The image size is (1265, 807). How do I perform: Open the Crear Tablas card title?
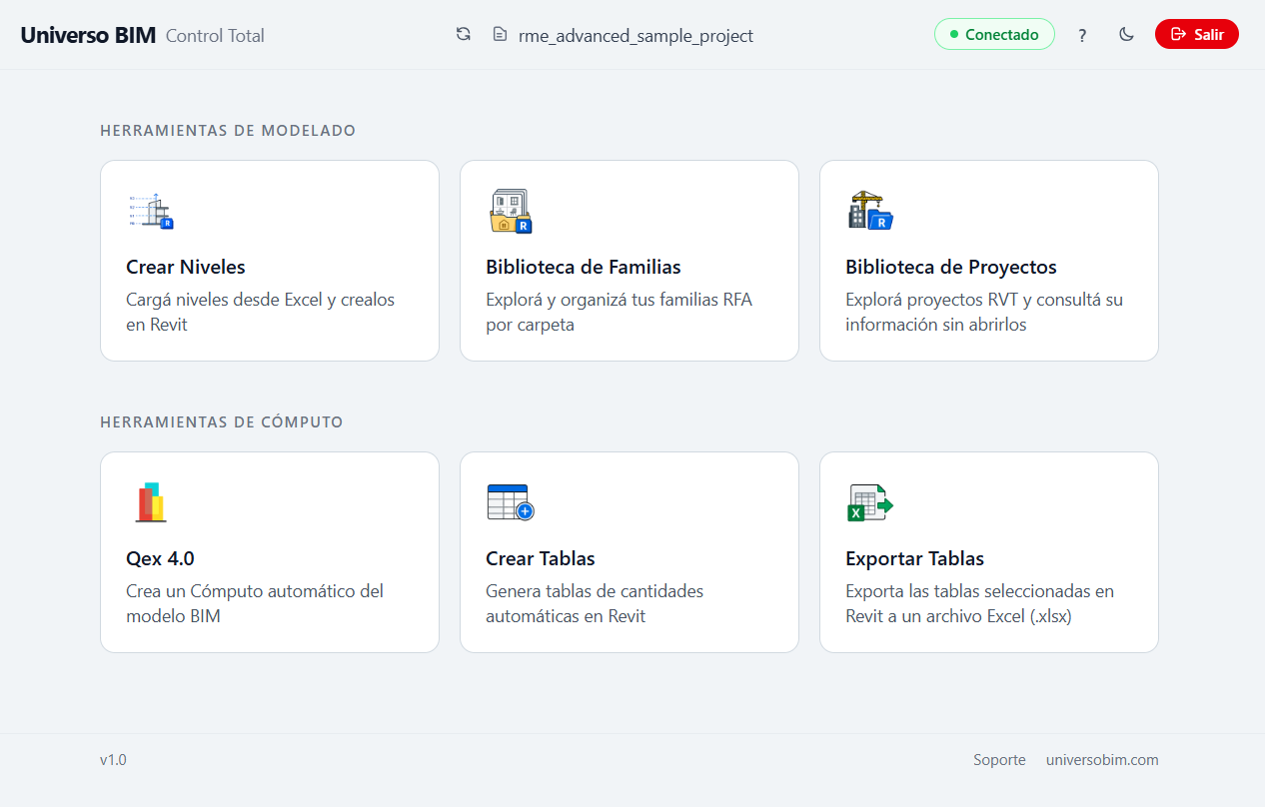[x=541, y=558]
